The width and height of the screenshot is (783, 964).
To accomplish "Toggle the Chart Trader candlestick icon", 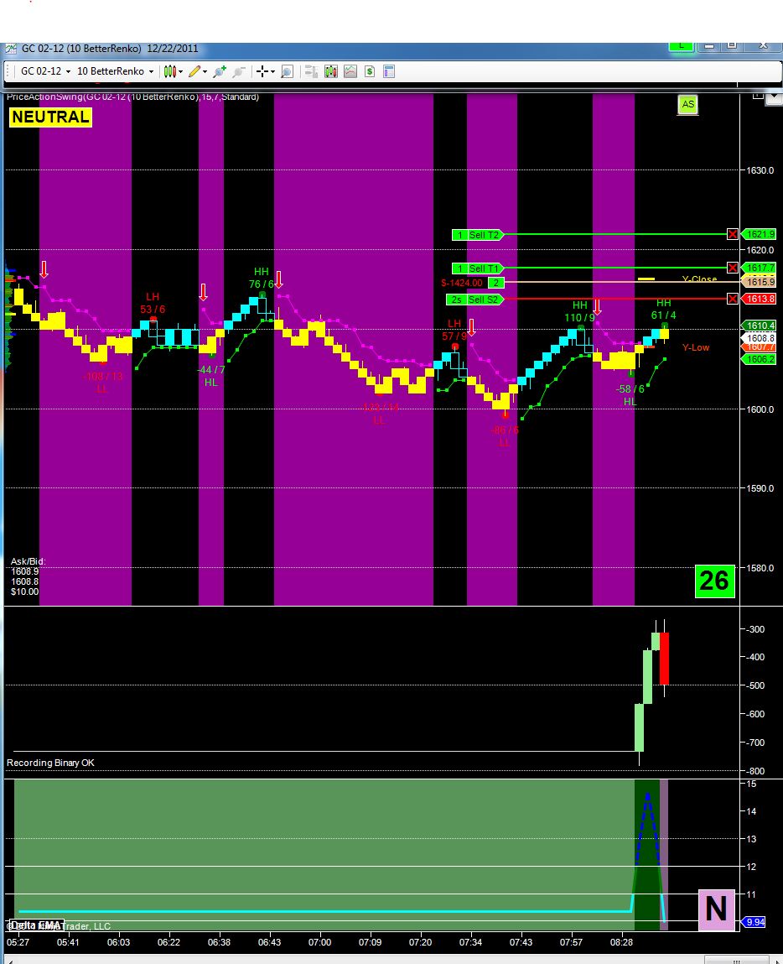I will pyautogui.click(x=331, y=71).
